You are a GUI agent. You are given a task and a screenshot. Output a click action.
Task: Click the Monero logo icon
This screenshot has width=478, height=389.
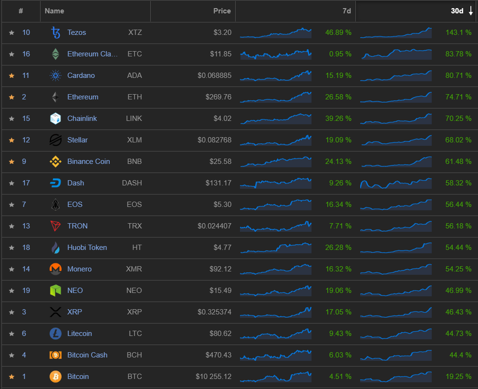coord(55,269)
